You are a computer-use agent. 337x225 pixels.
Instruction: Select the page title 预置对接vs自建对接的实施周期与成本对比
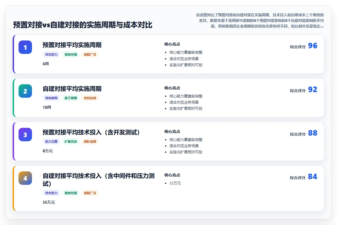click(83, 25)
